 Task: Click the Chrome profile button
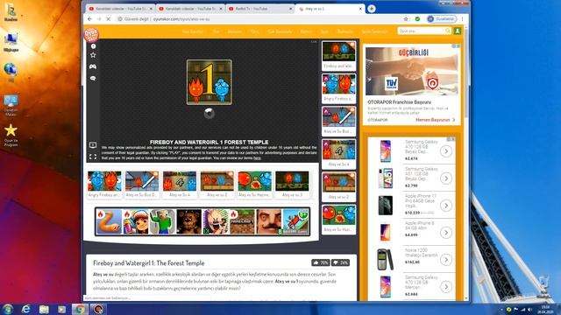point(442,19)
